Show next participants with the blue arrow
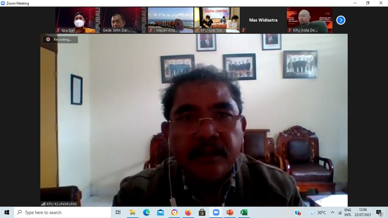The image size is (388, 218). tap(341, 20)
